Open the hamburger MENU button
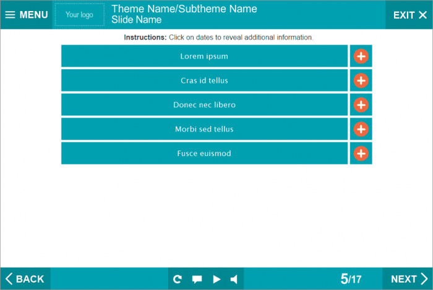The height and width of the screenshot is (290, 433). tap(26, 15)
